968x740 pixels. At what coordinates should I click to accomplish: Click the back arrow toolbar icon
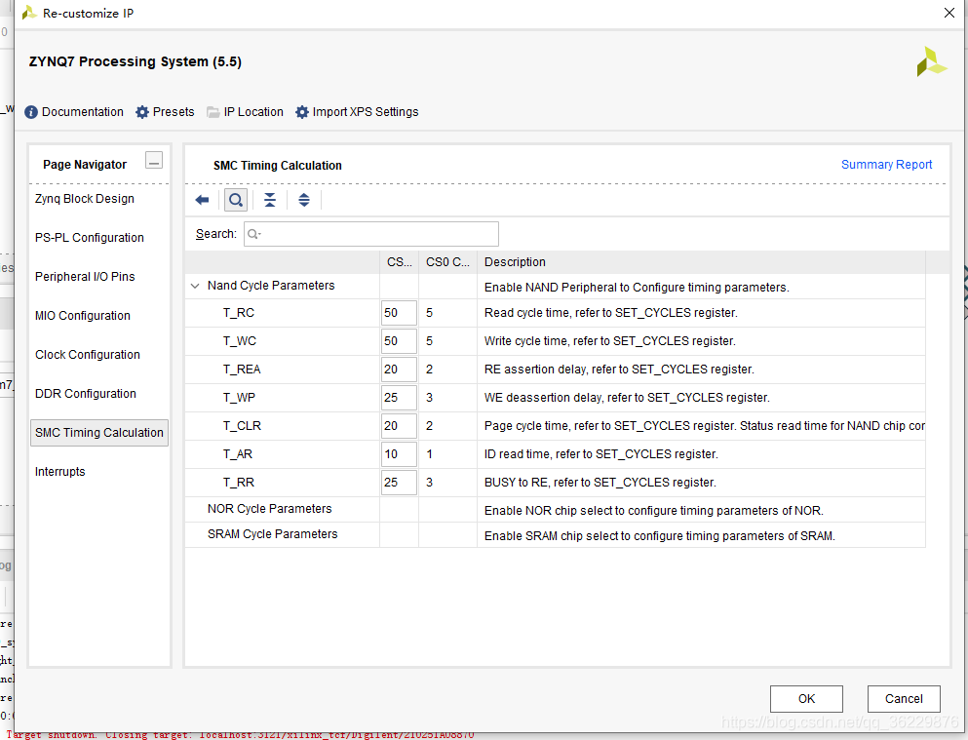[202, 200]
